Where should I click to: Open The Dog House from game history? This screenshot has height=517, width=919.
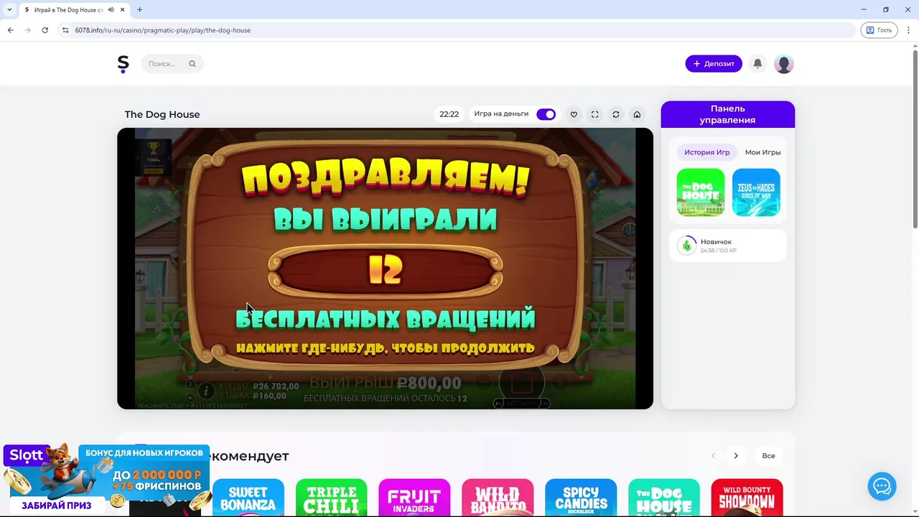[x=701, y=192]
